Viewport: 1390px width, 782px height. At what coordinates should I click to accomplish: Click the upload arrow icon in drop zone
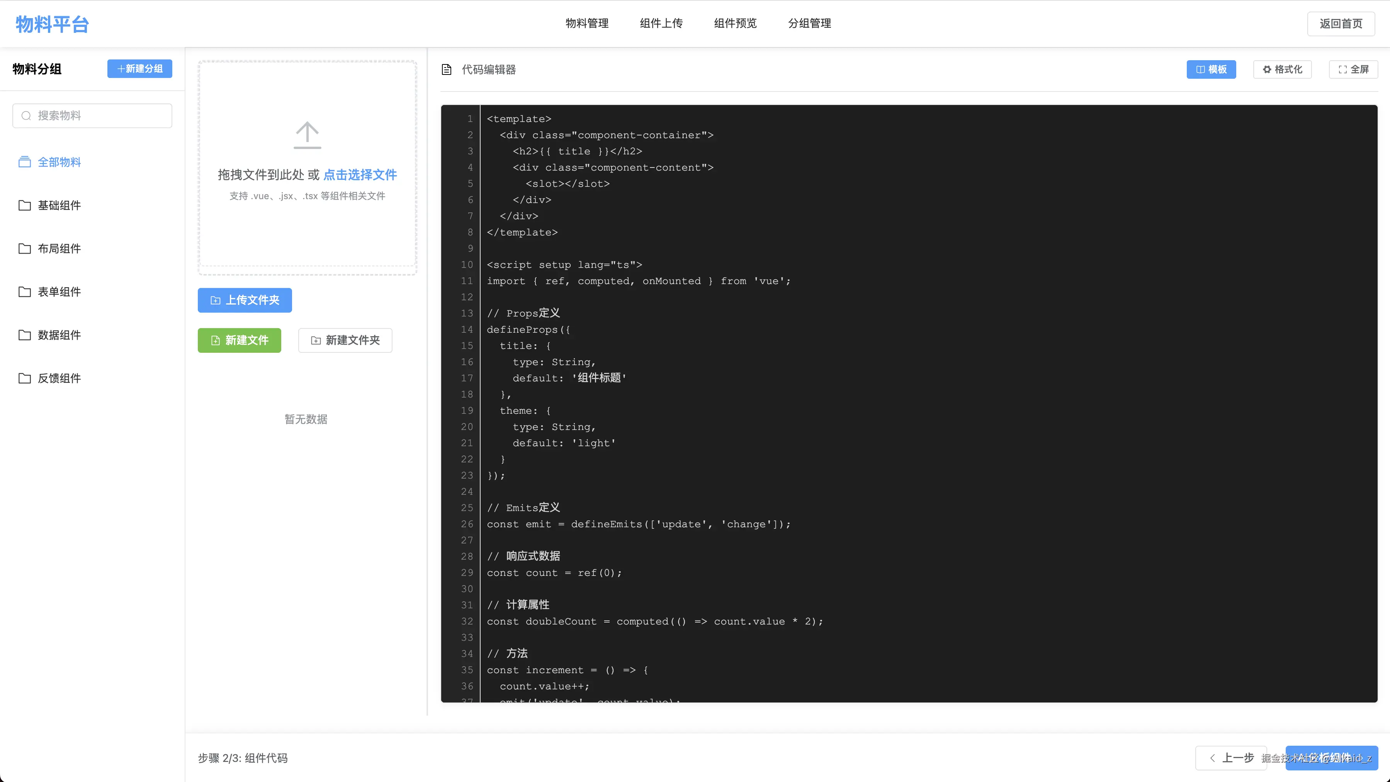pyautogui.click(x=307, y=135)
